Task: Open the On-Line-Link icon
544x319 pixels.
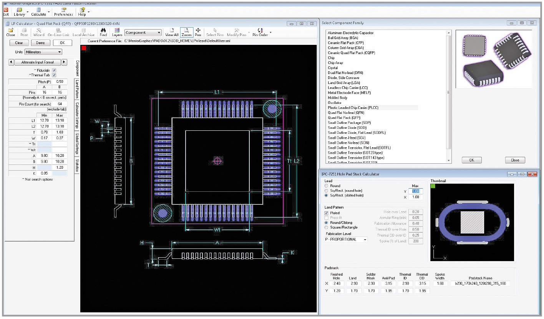Action: pos(58,30)
